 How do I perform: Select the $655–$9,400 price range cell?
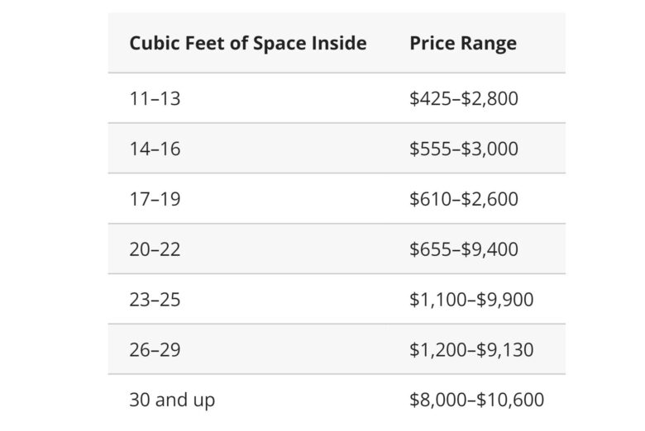[463, 249]
